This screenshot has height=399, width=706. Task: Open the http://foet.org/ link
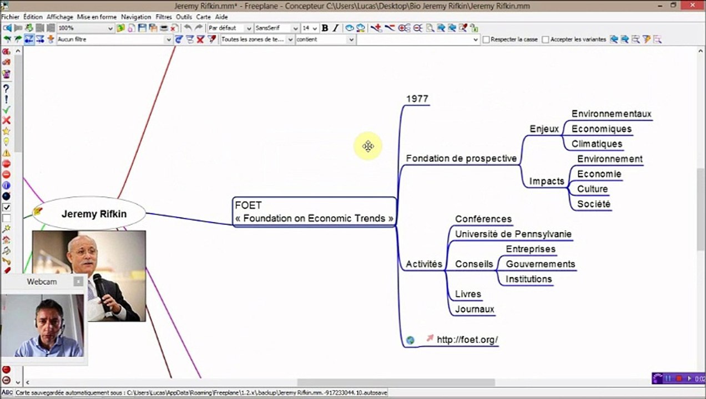click(467, 340)
